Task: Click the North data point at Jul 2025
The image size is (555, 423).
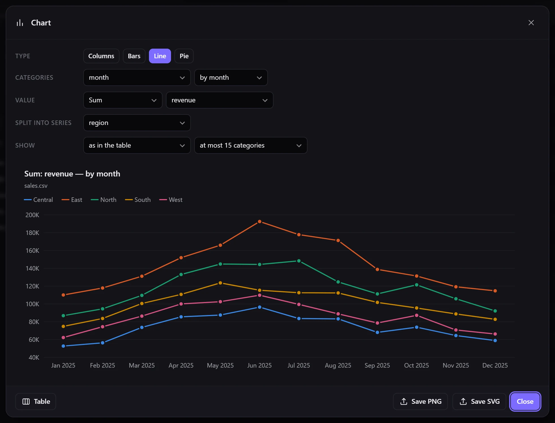Action: point(299,261)
